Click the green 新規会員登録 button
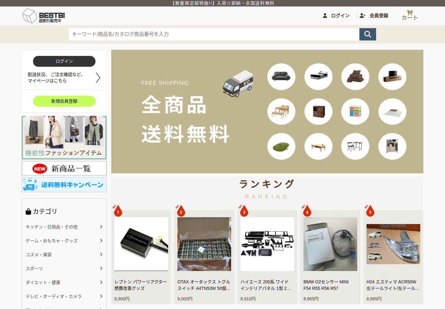445x309 pixels. [64, 101]
